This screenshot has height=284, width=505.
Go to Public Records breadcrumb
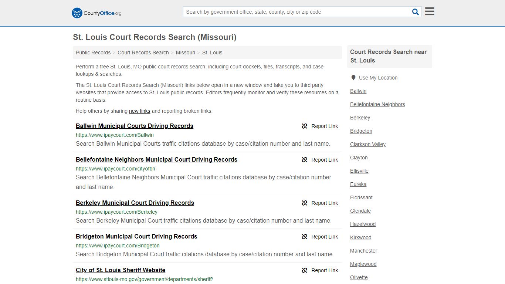(93, 53)
